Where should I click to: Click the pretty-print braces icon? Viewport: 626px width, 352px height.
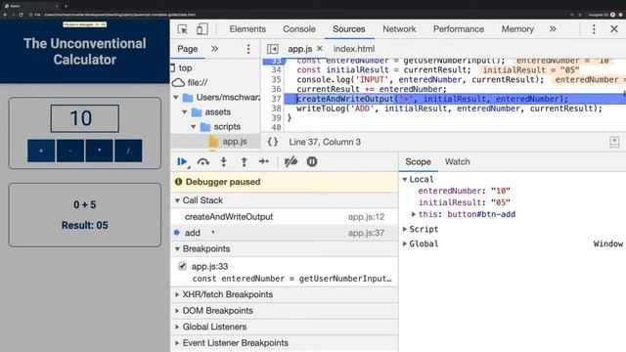tap(273, 142)
